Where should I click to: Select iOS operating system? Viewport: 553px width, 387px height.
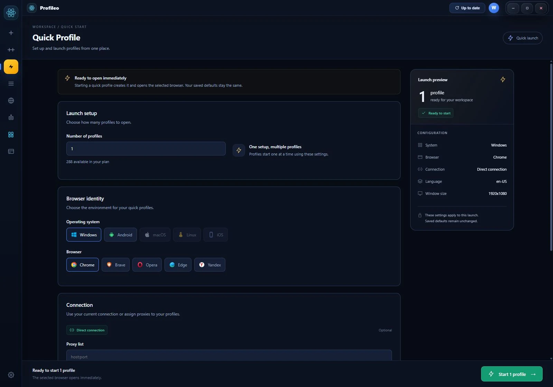[216, 235]
